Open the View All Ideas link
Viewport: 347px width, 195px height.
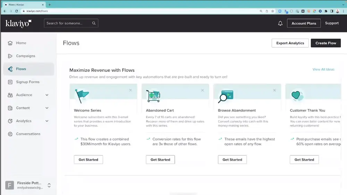tap(323, 69)
